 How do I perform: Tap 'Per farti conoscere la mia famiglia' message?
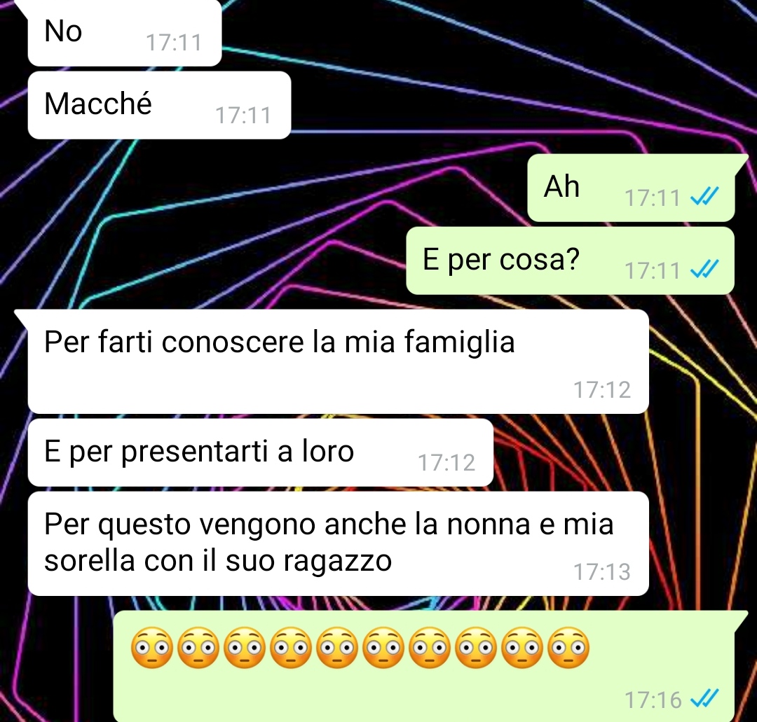pos(338,362)
